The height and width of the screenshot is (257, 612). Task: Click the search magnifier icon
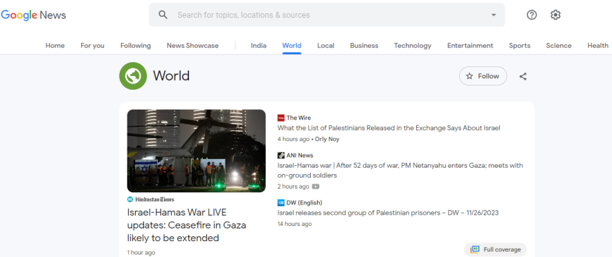coord(163,15)
